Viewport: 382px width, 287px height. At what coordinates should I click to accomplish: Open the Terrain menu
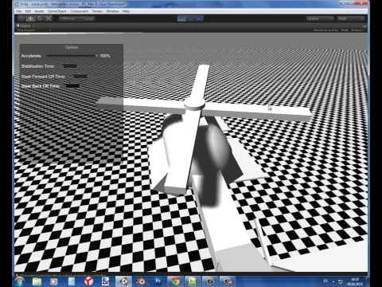point(97,11)
